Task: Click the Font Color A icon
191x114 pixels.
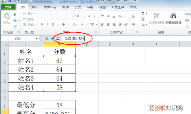Action: 82,24
